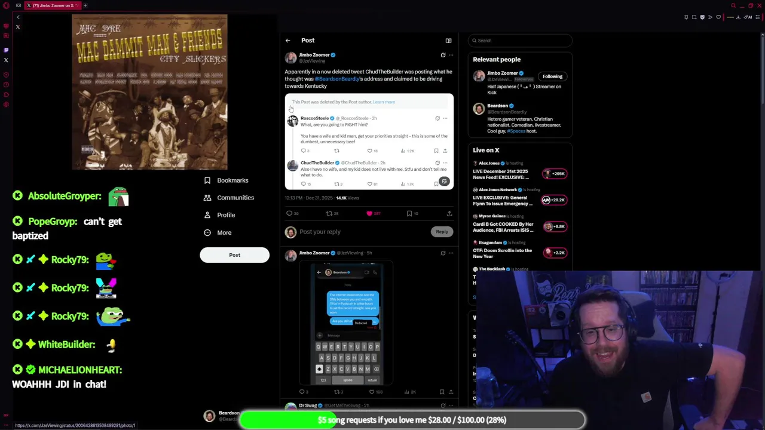The width and height of the screenshot is (765, 430).
Task: View 2K analytics on the phone-screenshot post
Action: pos(409,392)
